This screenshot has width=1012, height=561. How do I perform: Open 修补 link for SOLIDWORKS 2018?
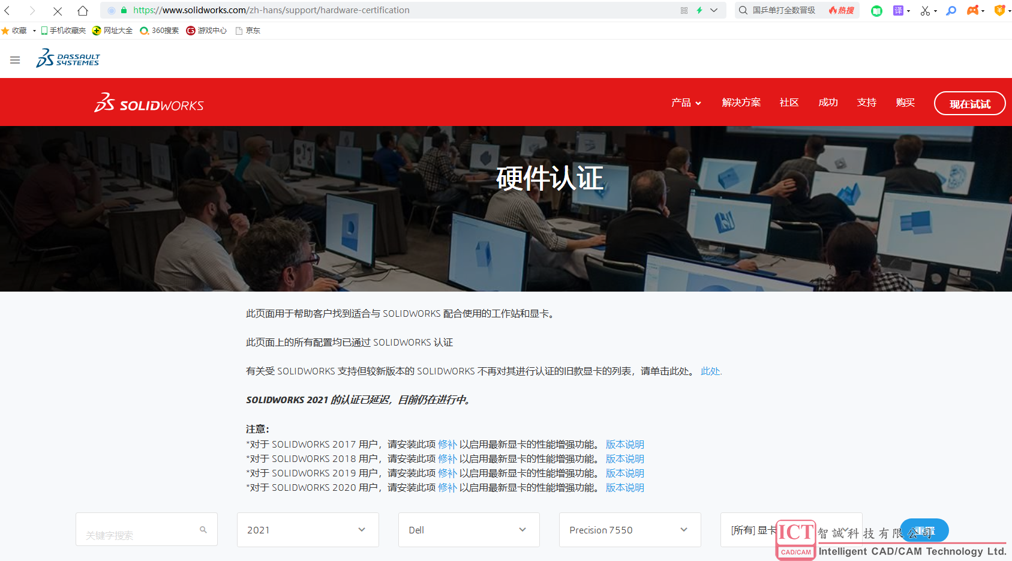pos(448,459)
